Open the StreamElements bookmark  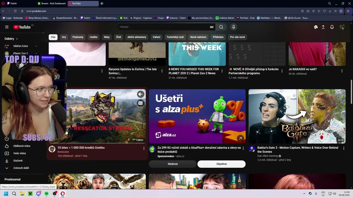pyautogui.click(x=65, y=18)
